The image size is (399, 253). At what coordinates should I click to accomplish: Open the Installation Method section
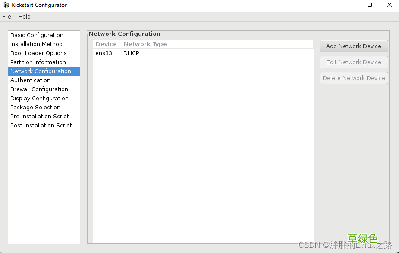(x=36, y=44)
